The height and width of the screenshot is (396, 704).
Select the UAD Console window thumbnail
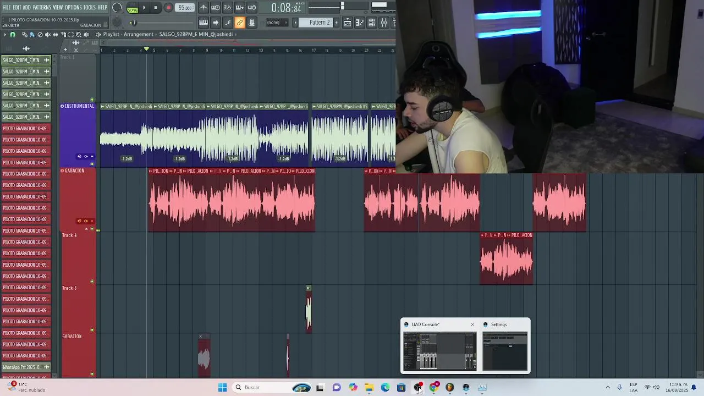[440, 351]
